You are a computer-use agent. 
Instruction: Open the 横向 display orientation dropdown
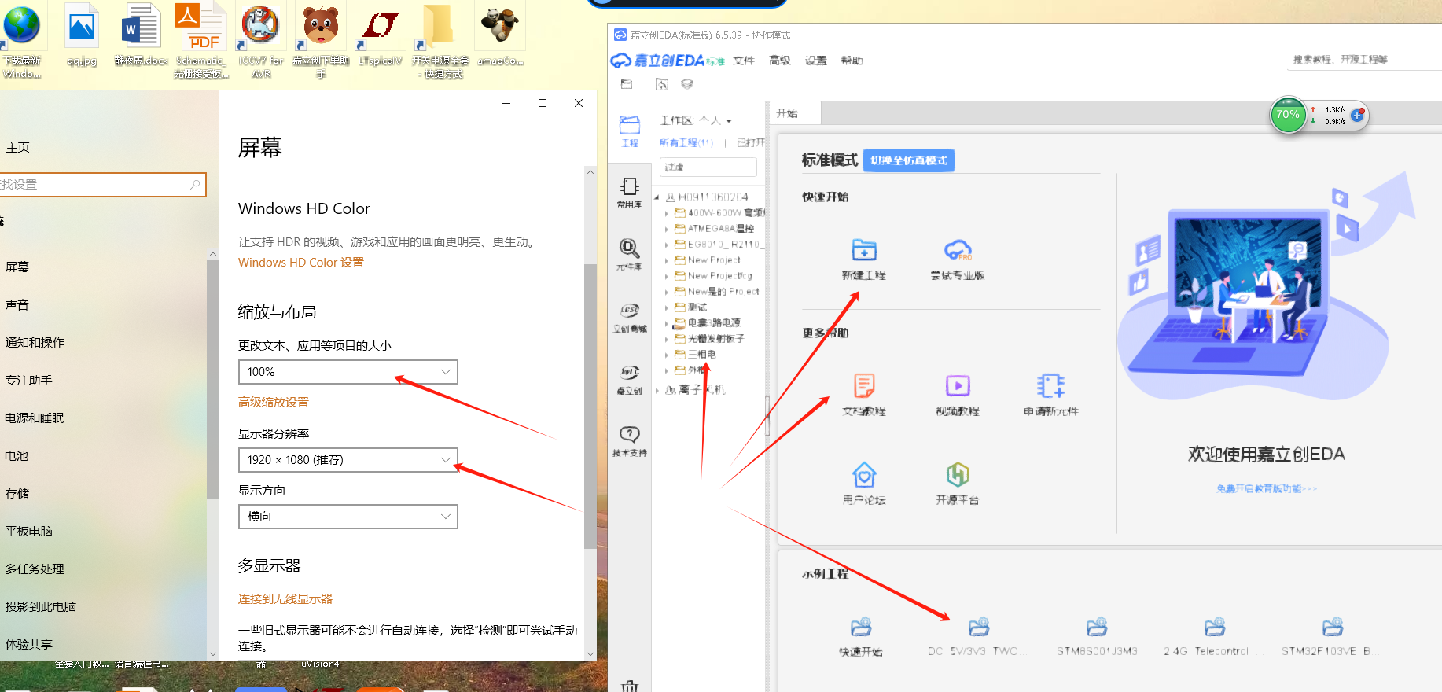[x=348, y=517]
